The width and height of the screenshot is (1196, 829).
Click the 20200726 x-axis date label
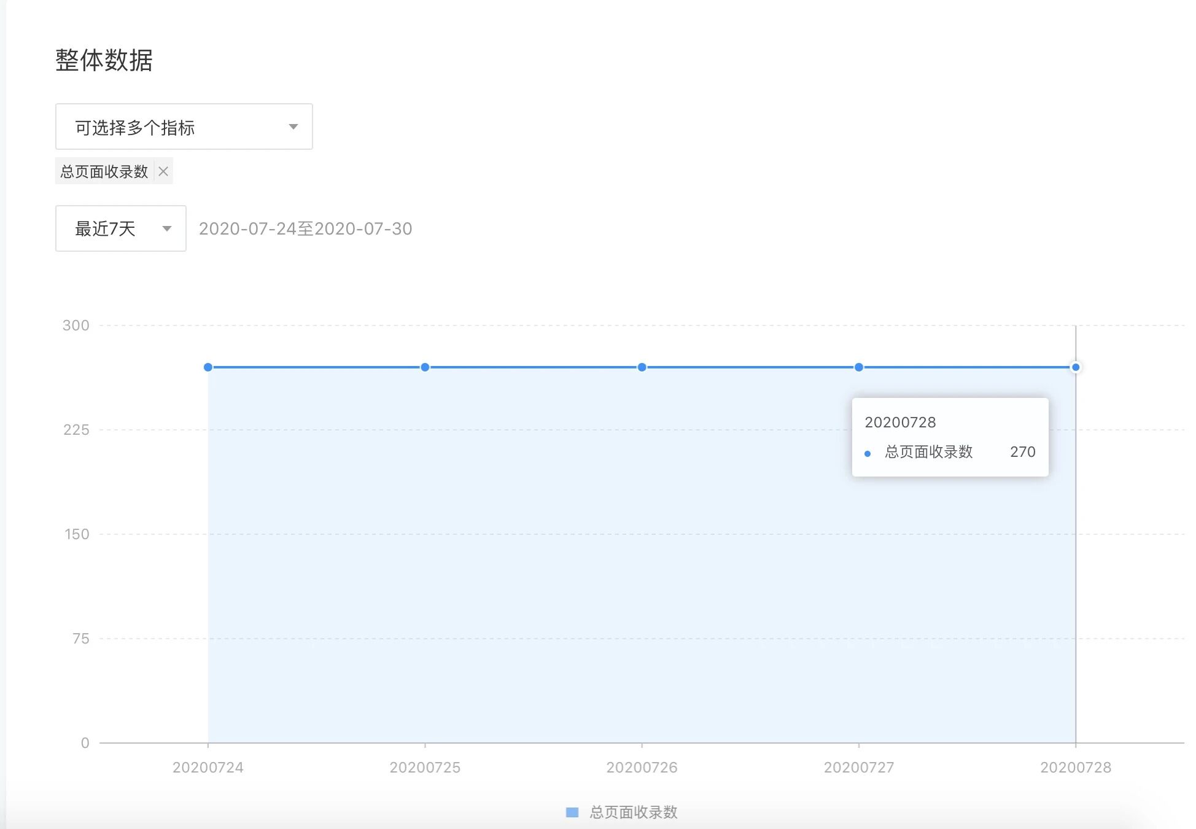642,768
